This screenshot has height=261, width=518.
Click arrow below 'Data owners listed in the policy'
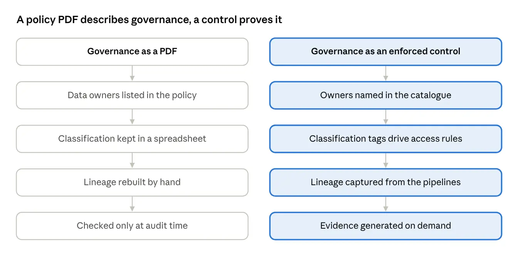pyautogui.click(x=132, y=117)
